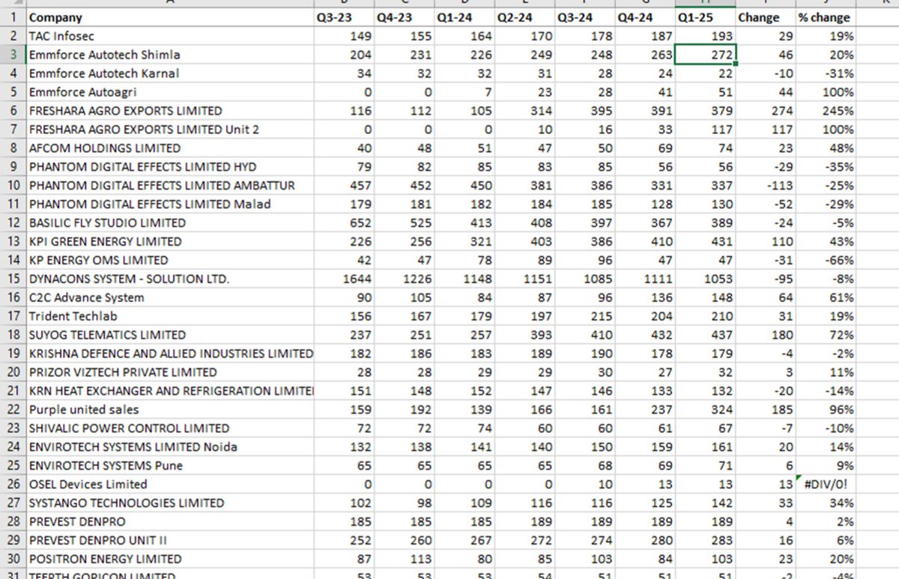
Task: Select the -66% change cell
Action: click(x=826, y=260)
